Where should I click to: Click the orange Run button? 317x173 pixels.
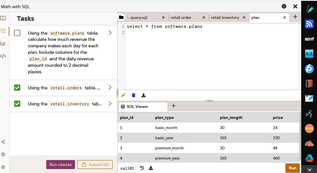point(292,168)
